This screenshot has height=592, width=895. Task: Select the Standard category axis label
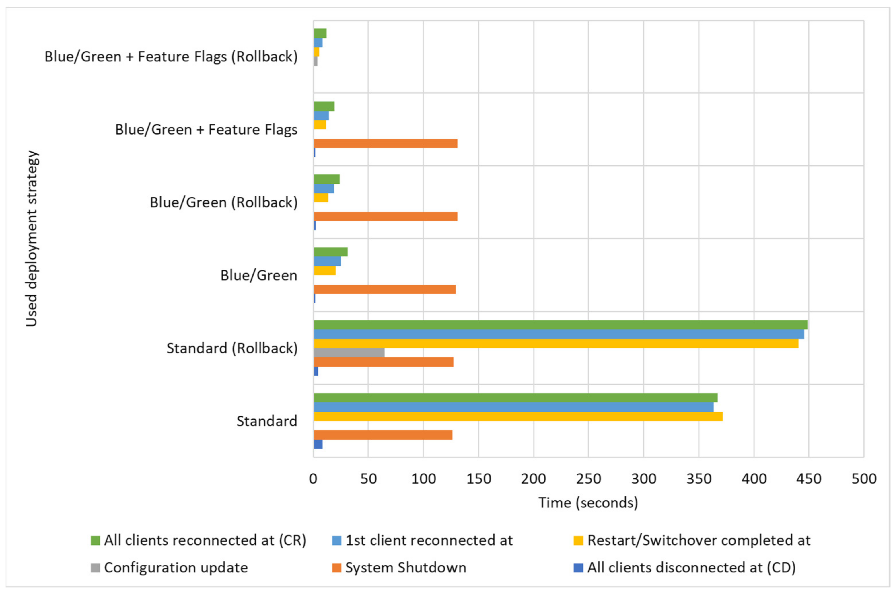click(266, 421)
